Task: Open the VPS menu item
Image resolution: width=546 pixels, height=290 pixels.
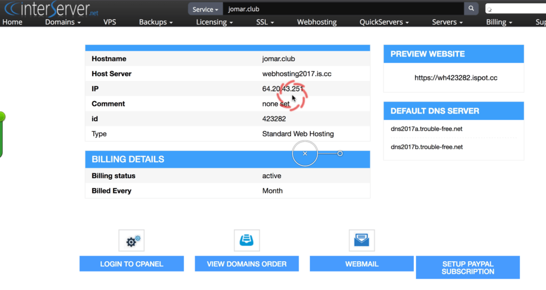Action: click(x=110, y=22)
